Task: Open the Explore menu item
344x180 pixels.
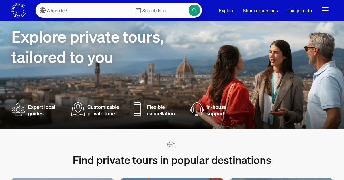Action: pos(226,11)
